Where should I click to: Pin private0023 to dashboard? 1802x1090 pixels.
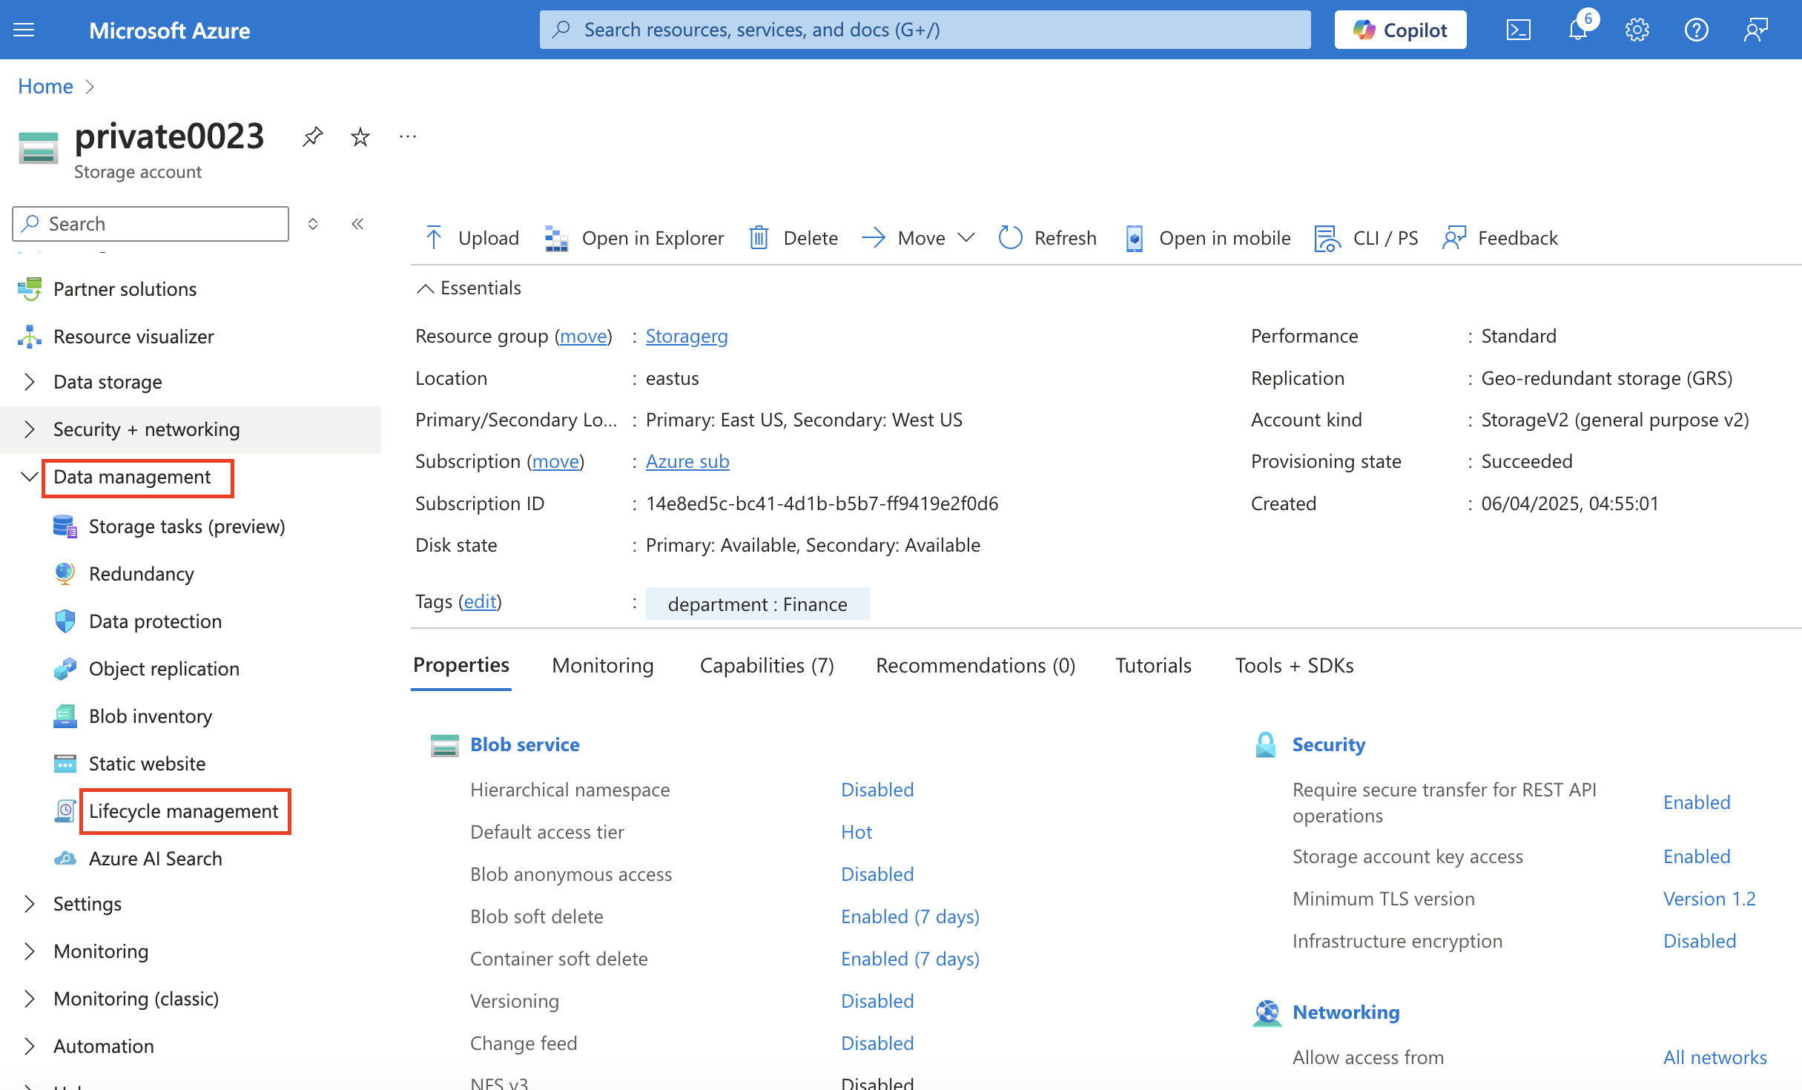pos(313,136)
